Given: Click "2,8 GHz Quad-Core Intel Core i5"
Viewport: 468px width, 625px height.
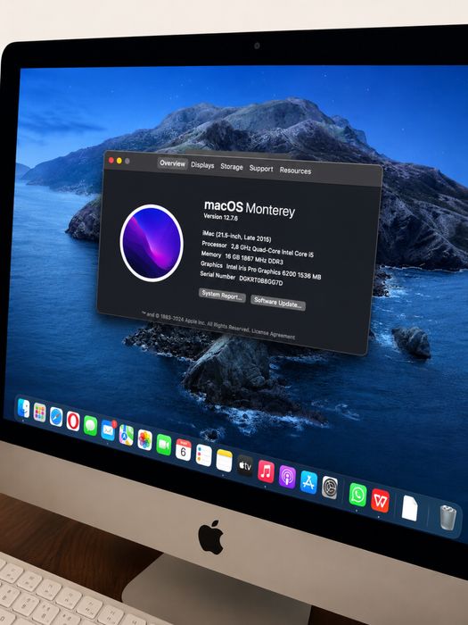Looking at the screenshot, I should 272,250.
